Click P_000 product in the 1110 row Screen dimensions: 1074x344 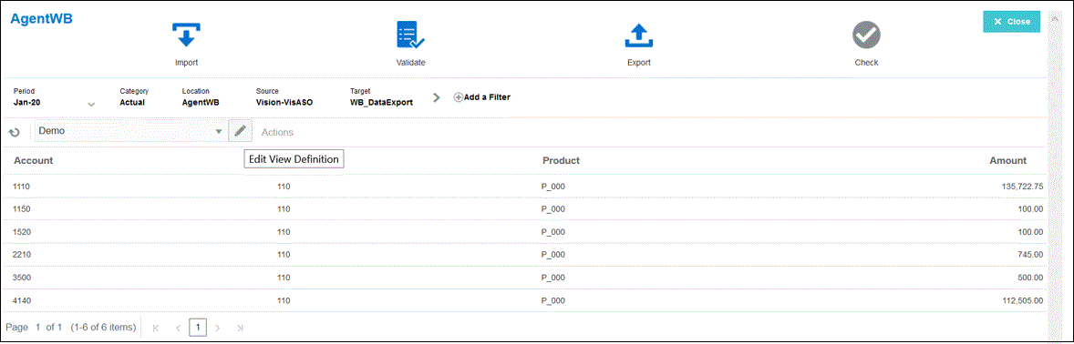tap(552, 186)
